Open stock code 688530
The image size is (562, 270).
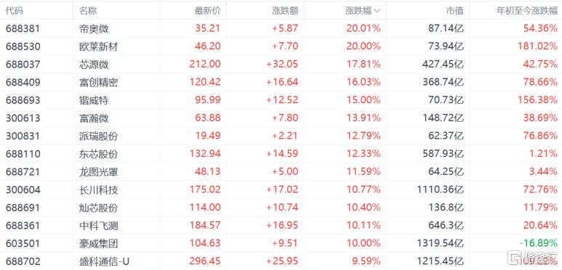(23, 46)
